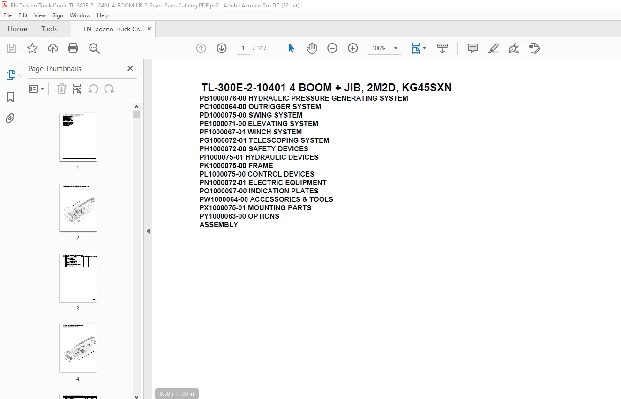Select page 4 thumbnail

coord(78,347)
